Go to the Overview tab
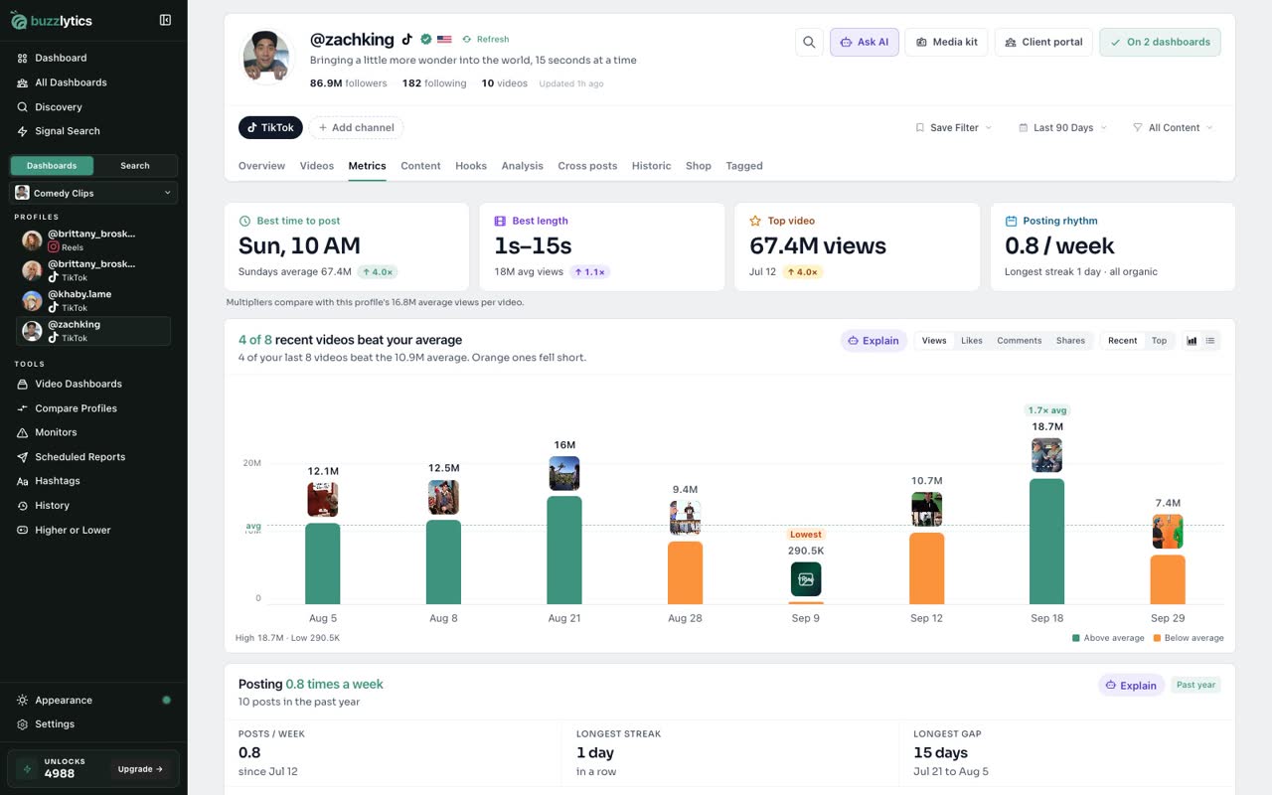 point(261,166)
